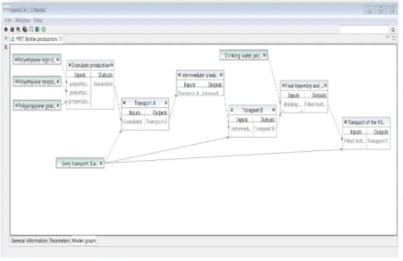
Task: Click the Transport B node title
Action: pyautogui.click(x=252, y=110)
